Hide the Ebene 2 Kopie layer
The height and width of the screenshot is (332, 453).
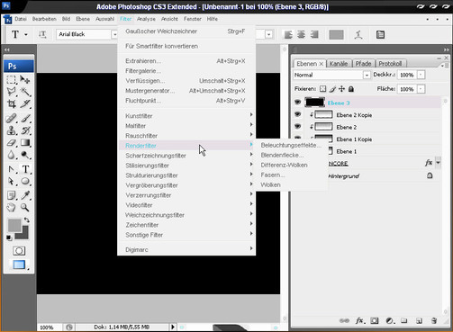tap(297, 114)
